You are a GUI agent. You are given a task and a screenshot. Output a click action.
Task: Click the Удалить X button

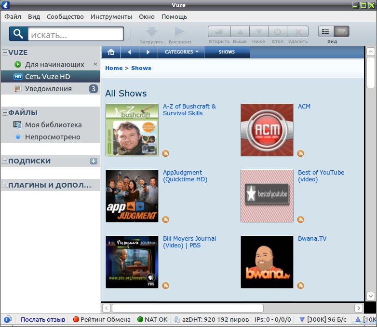(297, 31)
